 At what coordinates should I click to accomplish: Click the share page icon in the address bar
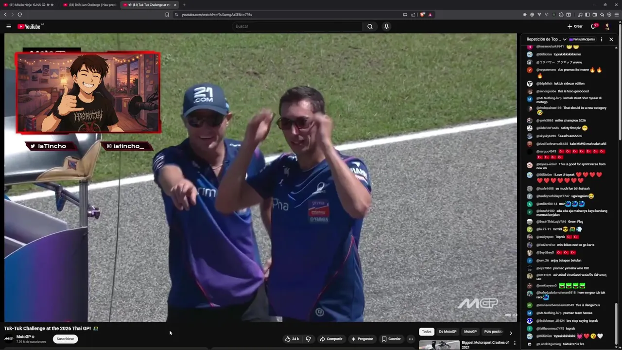pyautogui.click(x=413, y=15)
